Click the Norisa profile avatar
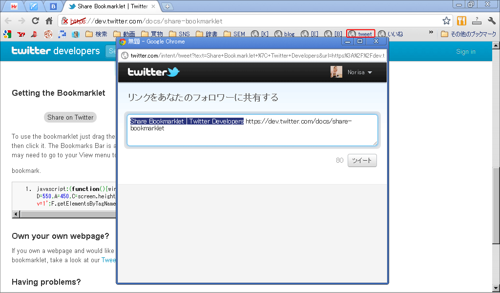 coord(336,72)
